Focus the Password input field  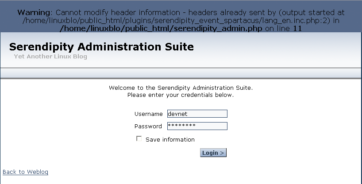[197, 126]
